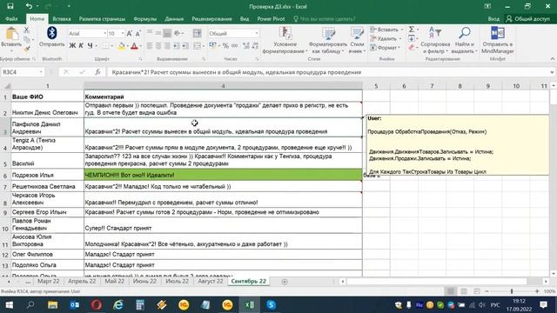Screen dimensions: 557x313
Task: Click the Вход sign-in link
Action: click(x=493, y=19)
